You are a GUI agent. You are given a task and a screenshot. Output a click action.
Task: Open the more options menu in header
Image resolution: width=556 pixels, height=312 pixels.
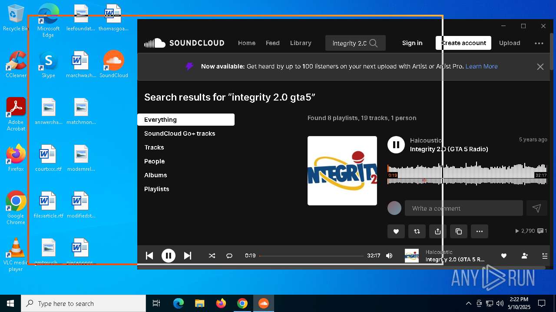pyautogui.click(x=539, y=43)
